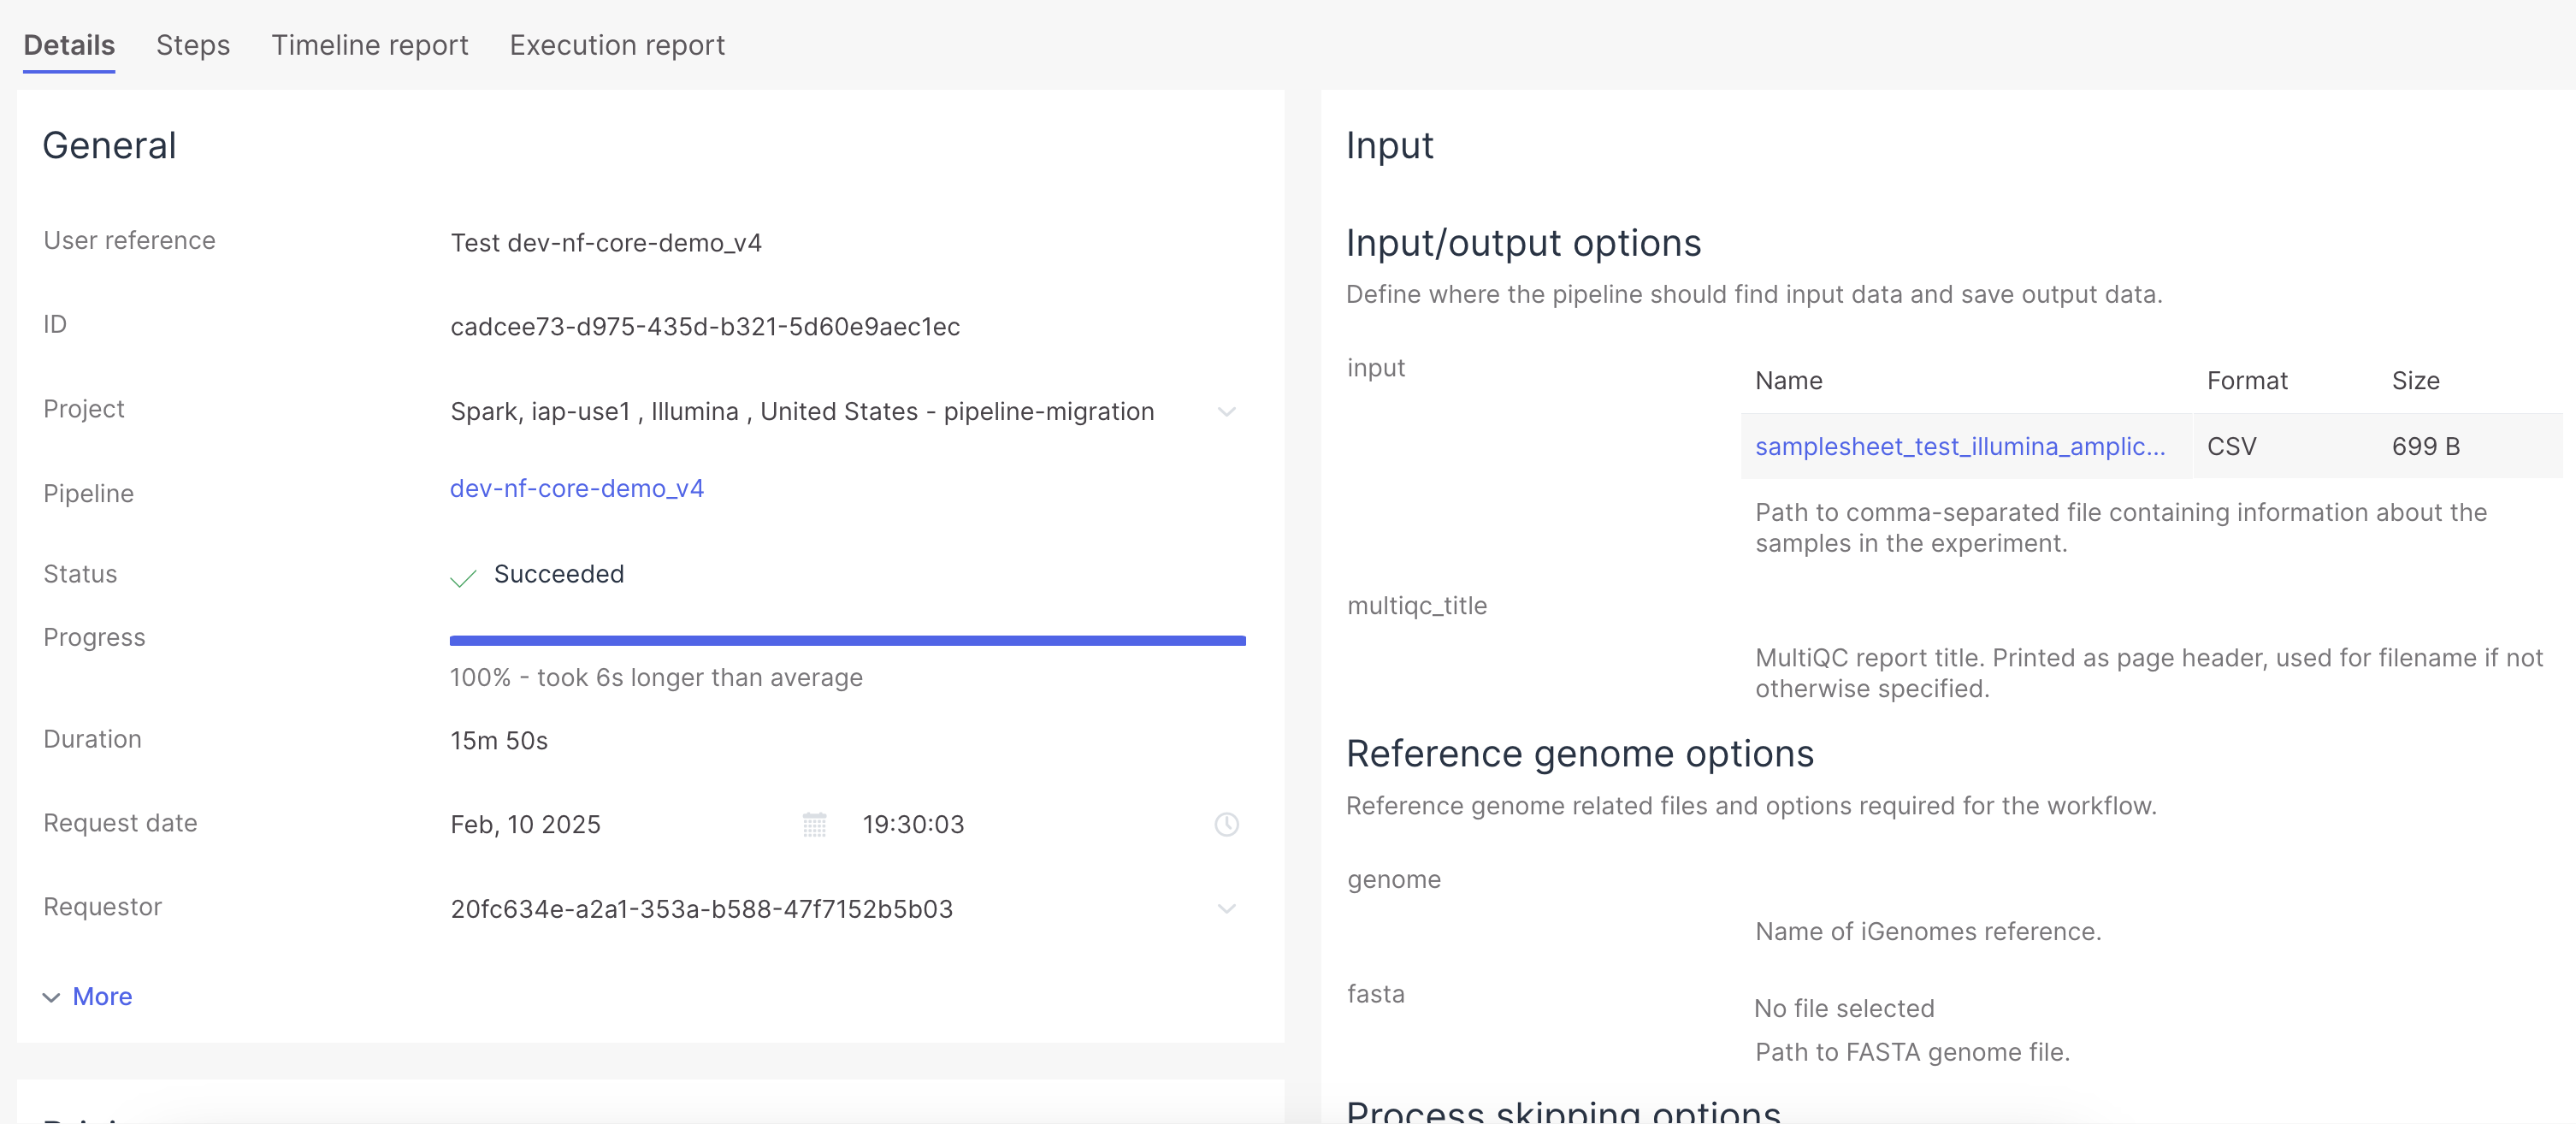This screenshot has width=2576, height=1124.
Task: Switch to the Steps tab
Action: pos(193,45)
